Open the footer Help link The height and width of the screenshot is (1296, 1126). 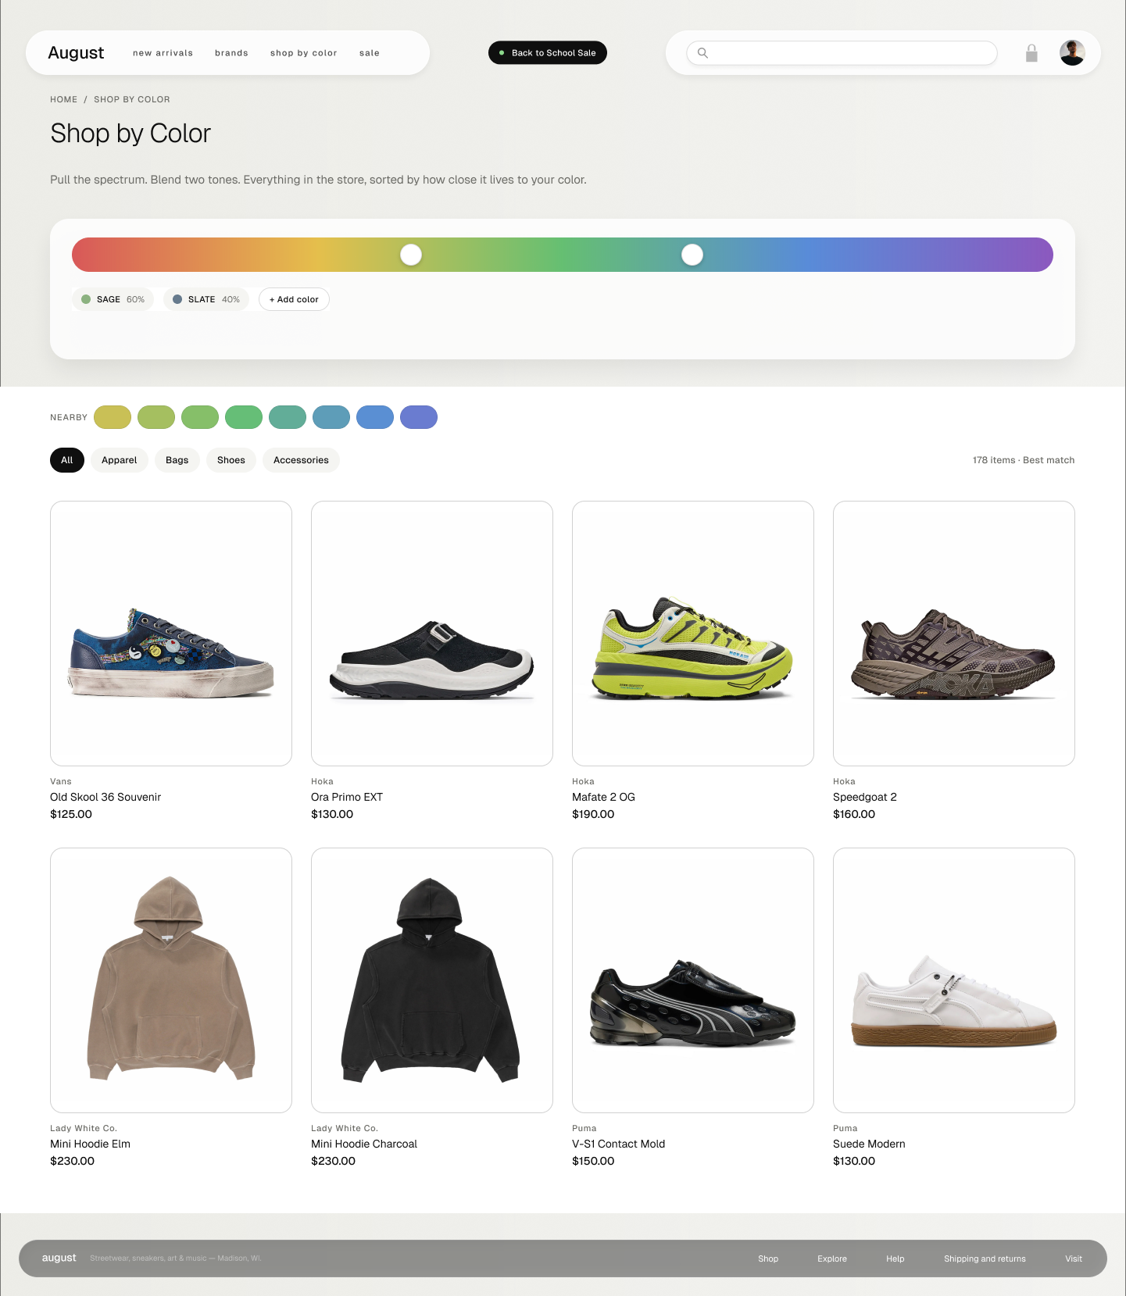pyautogui.click(x=895, y=1259)
